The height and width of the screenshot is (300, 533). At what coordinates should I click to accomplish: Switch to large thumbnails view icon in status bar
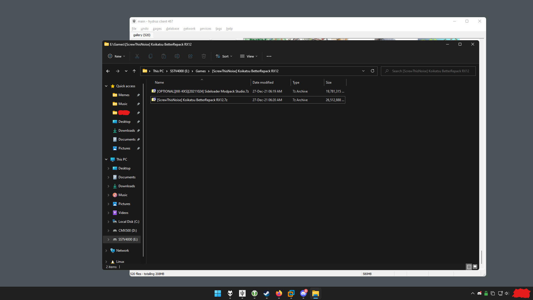point(475,267)
